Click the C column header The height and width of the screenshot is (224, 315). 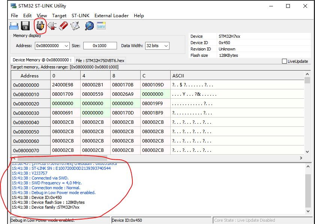click(x=155, y=76)
